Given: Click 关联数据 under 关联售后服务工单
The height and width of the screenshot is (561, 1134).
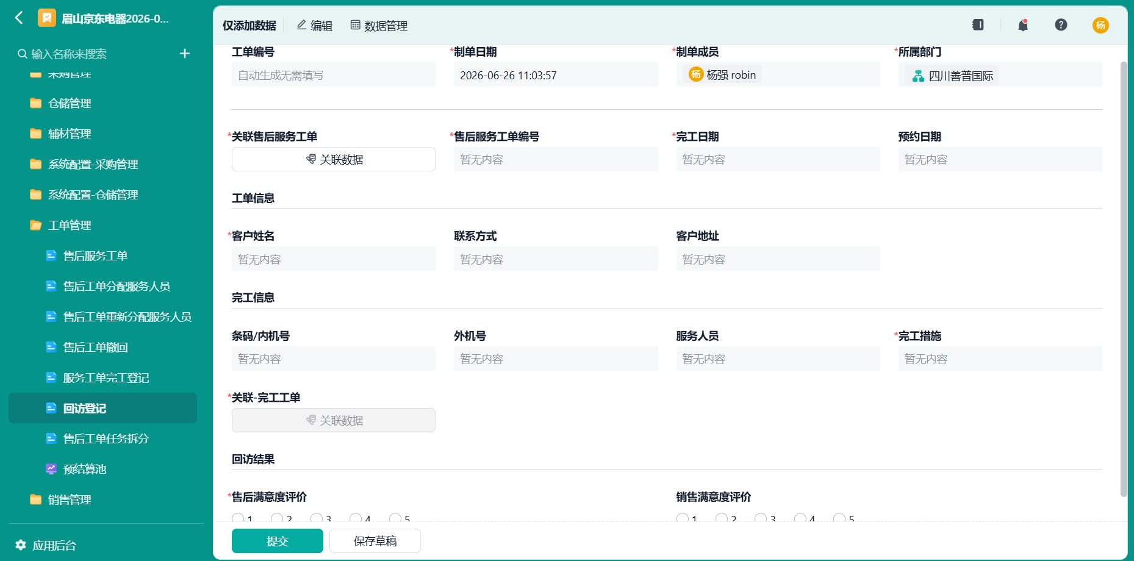Looking at the screenshot, I should (334, 159).
